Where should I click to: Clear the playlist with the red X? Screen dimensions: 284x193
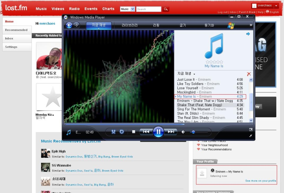coord(249,74)
